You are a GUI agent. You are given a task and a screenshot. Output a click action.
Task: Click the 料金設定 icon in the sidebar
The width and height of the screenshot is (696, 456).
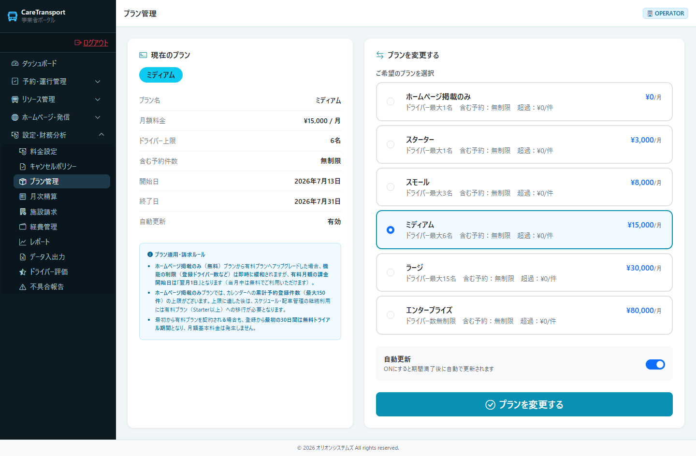click(x=23, y=151)
